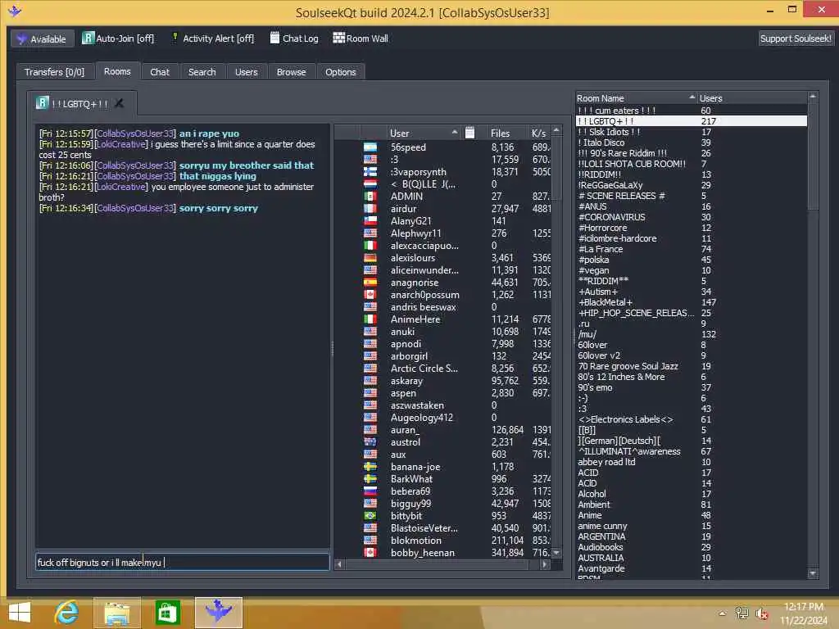Switch to the Chat tab
The height and width of the screenshot is (629, 839).
[160, 72]
